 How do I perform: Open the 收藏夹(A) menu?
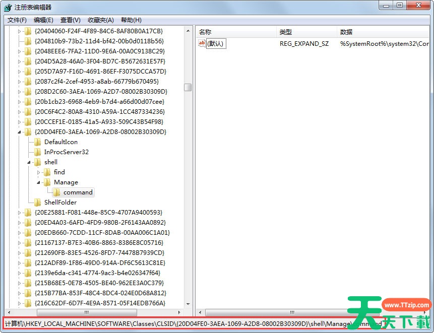(x=101, y=20)
